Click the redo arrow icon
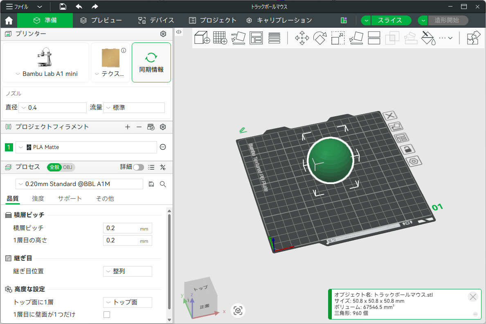Image resolution: width=486 pixels, height=324 pixels. (95, 7)
